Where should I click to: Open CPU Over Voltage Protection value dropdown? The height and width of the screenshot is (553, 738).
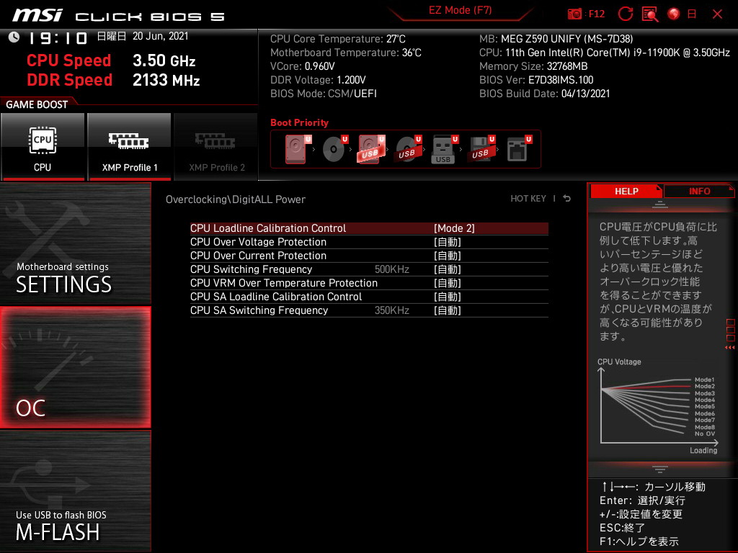[447, 242]
